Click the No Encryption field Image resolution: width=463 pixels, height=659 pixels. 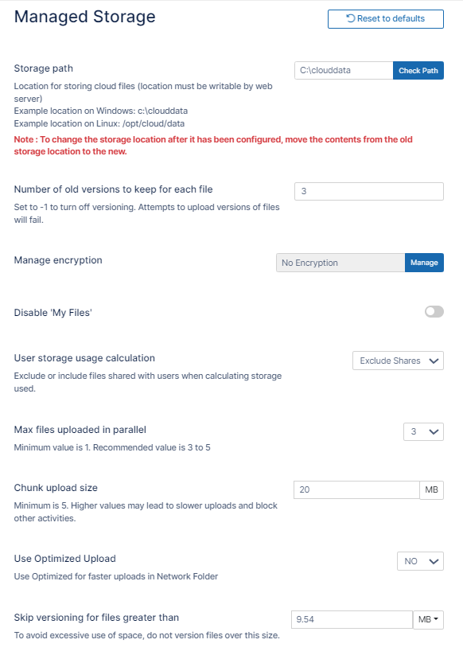click(340, 263)
